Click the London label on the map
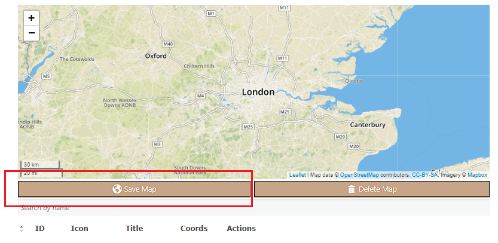 (x=258, y=93)
